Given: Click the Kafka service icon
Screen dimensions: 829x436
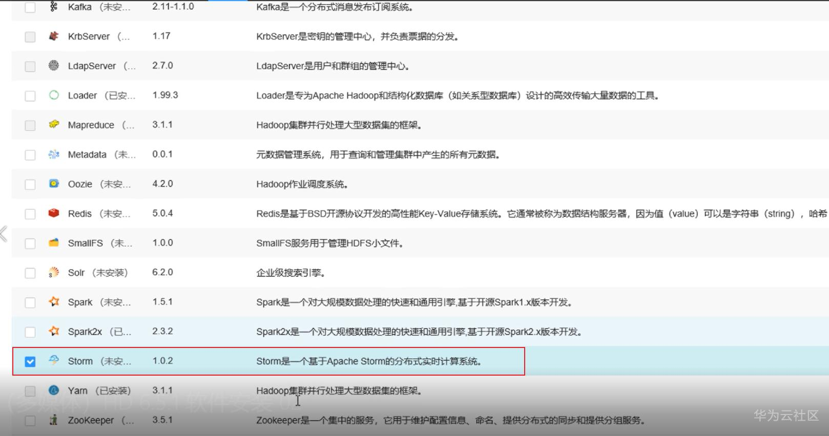Looking at the screenshot, I should pyautogui.click(x=54, y=7).
